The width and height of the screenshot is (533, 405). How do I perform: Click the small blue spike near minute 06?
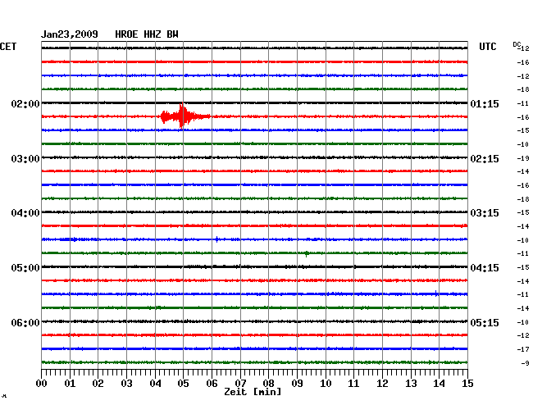point(216,239)
